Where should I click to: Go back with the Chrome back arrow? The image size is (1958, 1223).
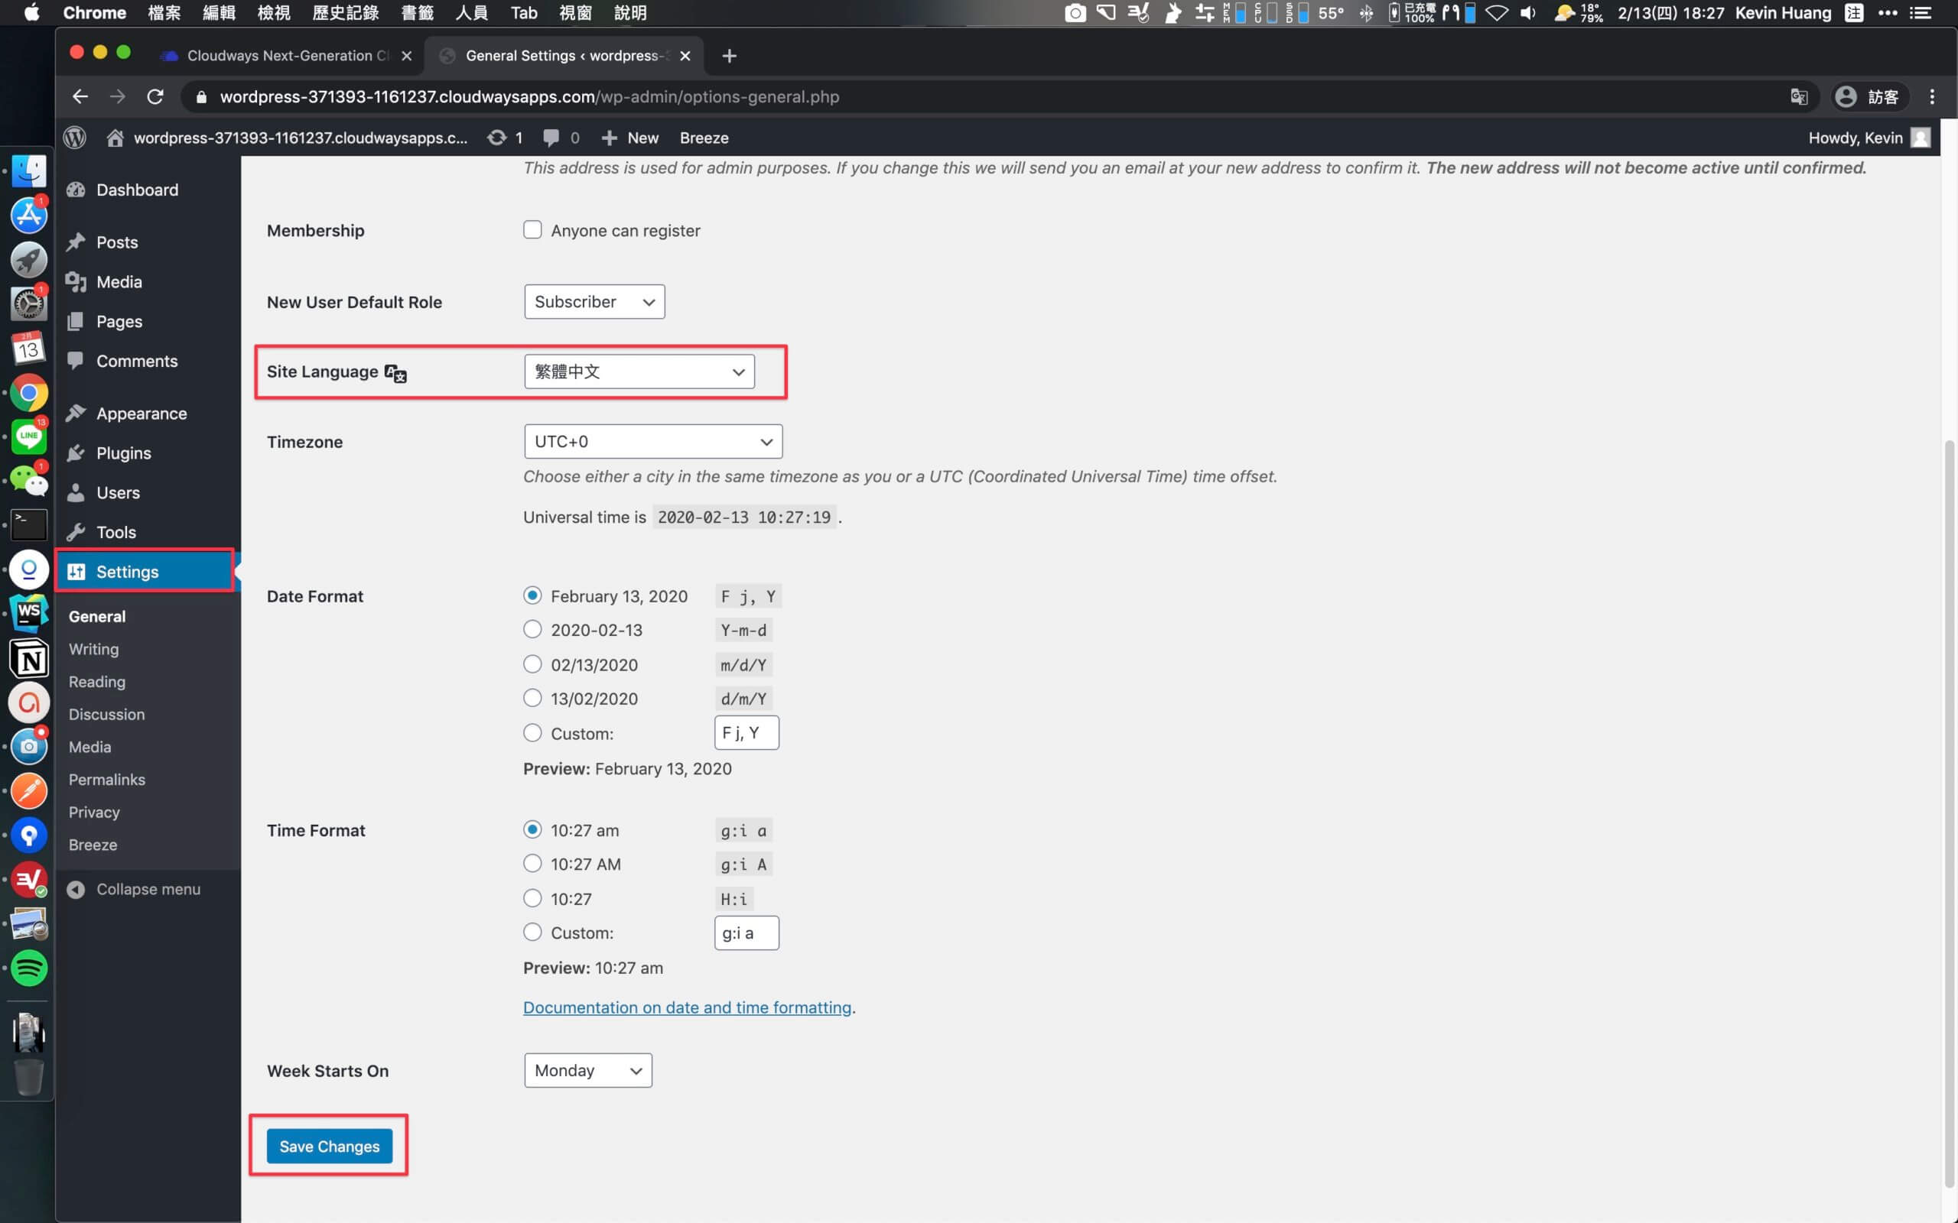pos(80,97)
